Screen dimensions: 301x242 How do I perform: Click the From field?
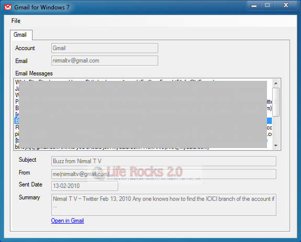(x=164, y=174)
